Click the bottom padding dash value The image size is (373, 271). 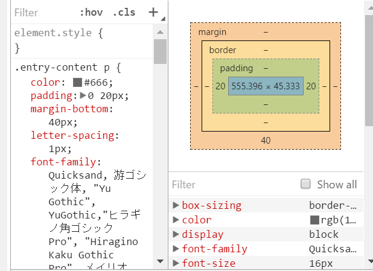pos(266,104)
